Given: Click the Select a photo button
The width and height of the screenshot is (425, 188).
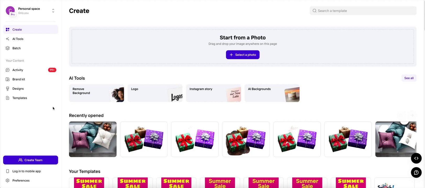Looking at the screenshot, I should pos(243,55).
